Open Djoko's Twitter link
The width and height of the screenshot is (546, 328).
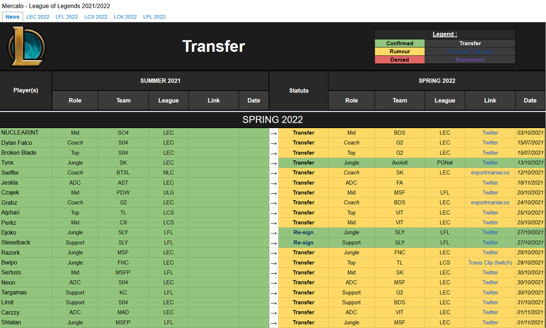490,233
